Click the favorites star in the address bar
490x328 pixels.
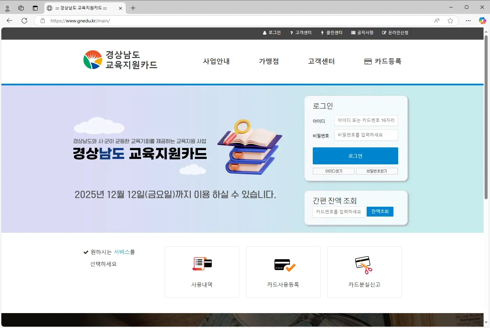[x=450, y=21]
